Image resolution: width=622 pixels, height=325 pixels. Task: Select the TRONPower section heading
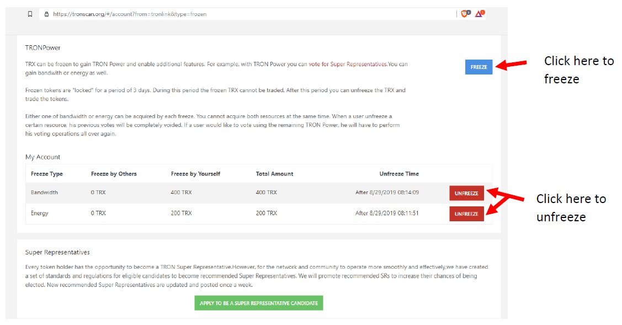(43, 47)
